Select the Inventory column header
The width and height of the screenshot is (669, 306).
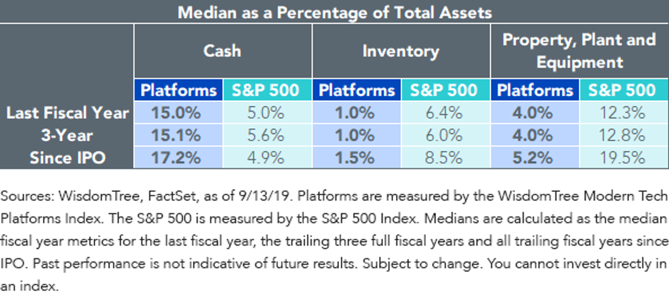(400, 51)
